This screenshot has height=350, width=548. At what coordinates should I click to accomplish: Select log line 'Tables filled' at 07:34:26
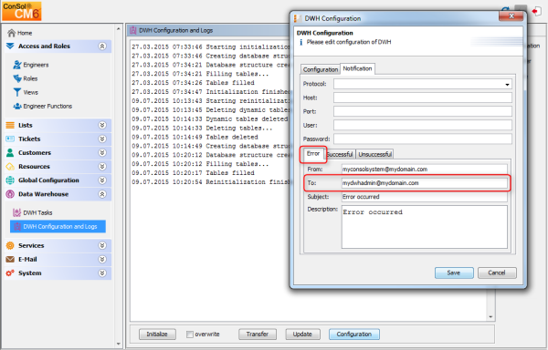pyautogui.click(x=193, y=83)
